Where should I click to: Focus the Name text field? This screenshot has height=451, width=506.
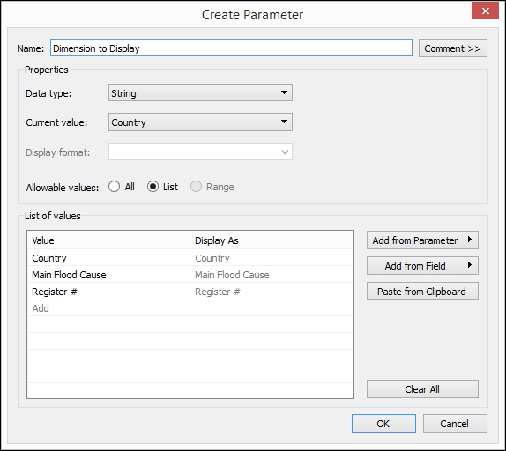(231, 48)
